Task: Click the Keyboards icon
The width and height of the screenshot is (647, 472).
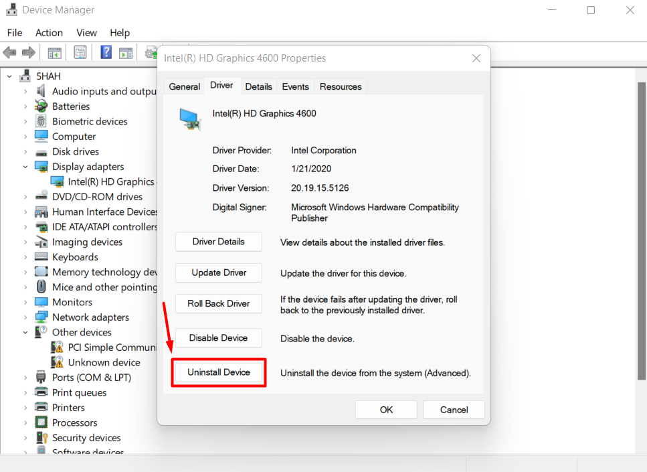Action: pos(41,256)
